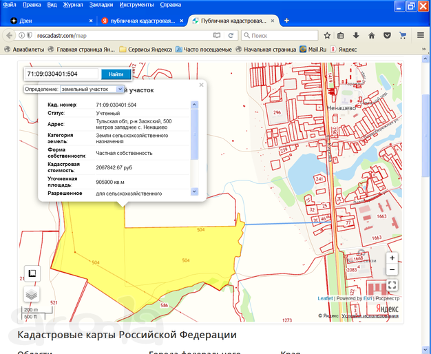Zoom in the map with plus button
This screenshot has width=431, height=354.
[392, 258]
